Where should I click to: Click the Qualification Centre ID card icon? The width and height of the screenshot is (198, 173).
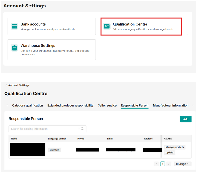click(107, 26)
